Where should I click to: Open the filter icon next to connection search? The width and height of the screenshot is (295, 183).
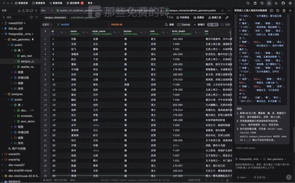[x=37, y=17]
